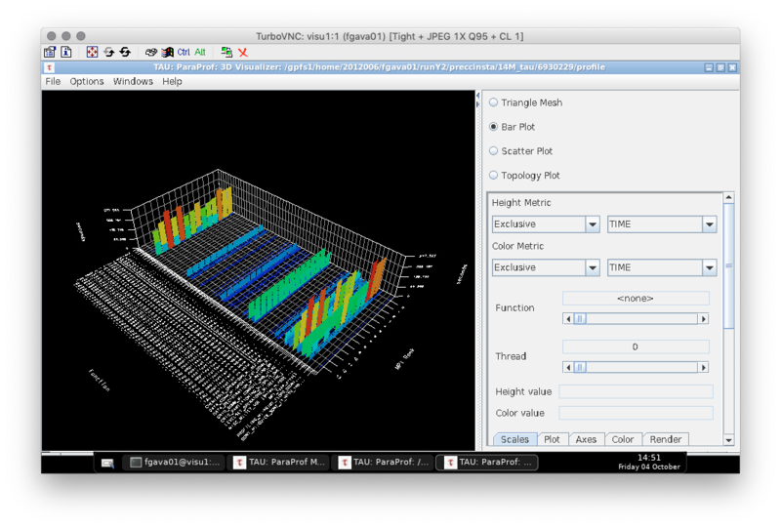Click the connection info icon
The width and height of the screenshot is (781, 528).
click(x=66, y=52)
